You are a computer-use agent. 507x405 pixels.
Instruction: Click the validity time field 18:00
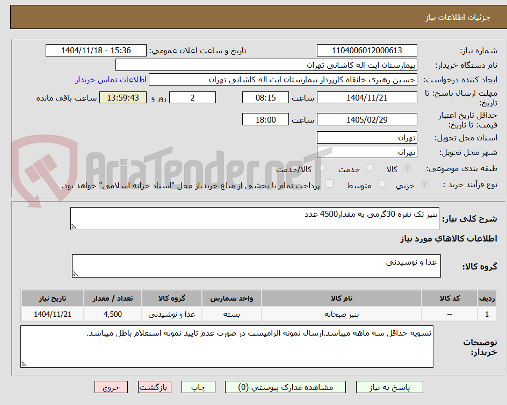265,119
